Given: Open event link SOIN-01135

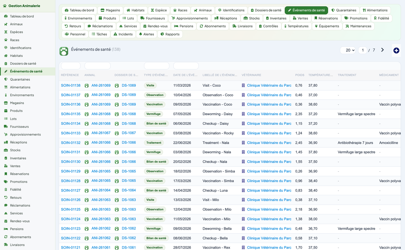Looking at the screenshot, I should point(71,114).
